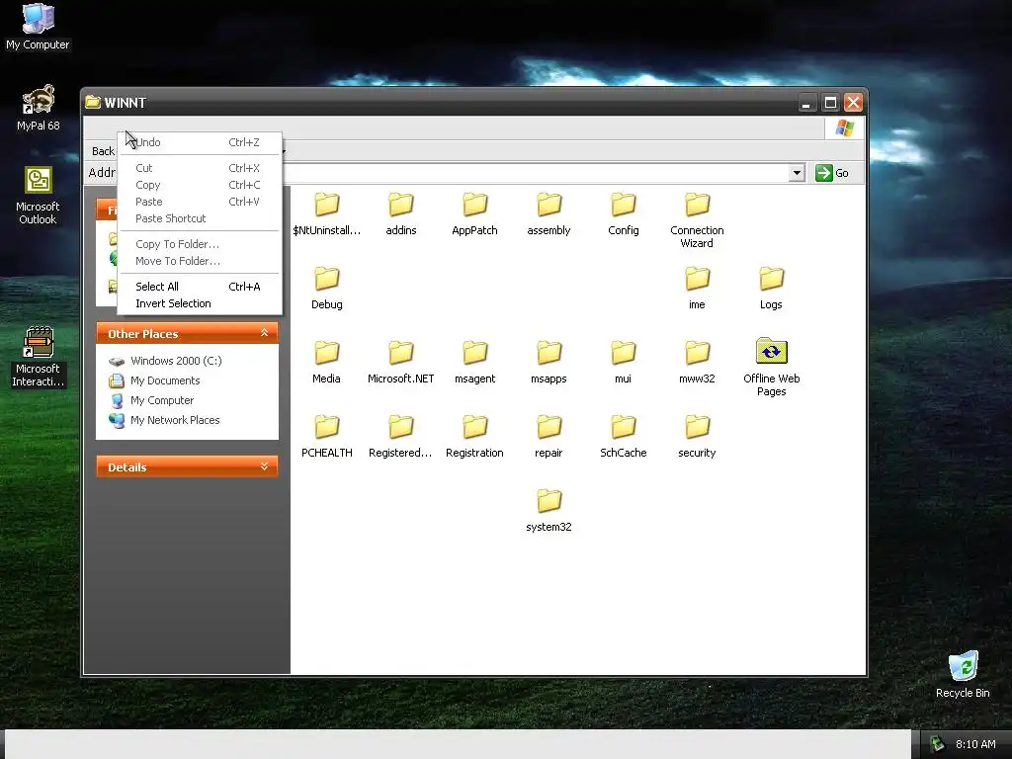Select the MyPal 68 desktop shortcut
This screenshot has height=759, width=1012.
[38, 108]
